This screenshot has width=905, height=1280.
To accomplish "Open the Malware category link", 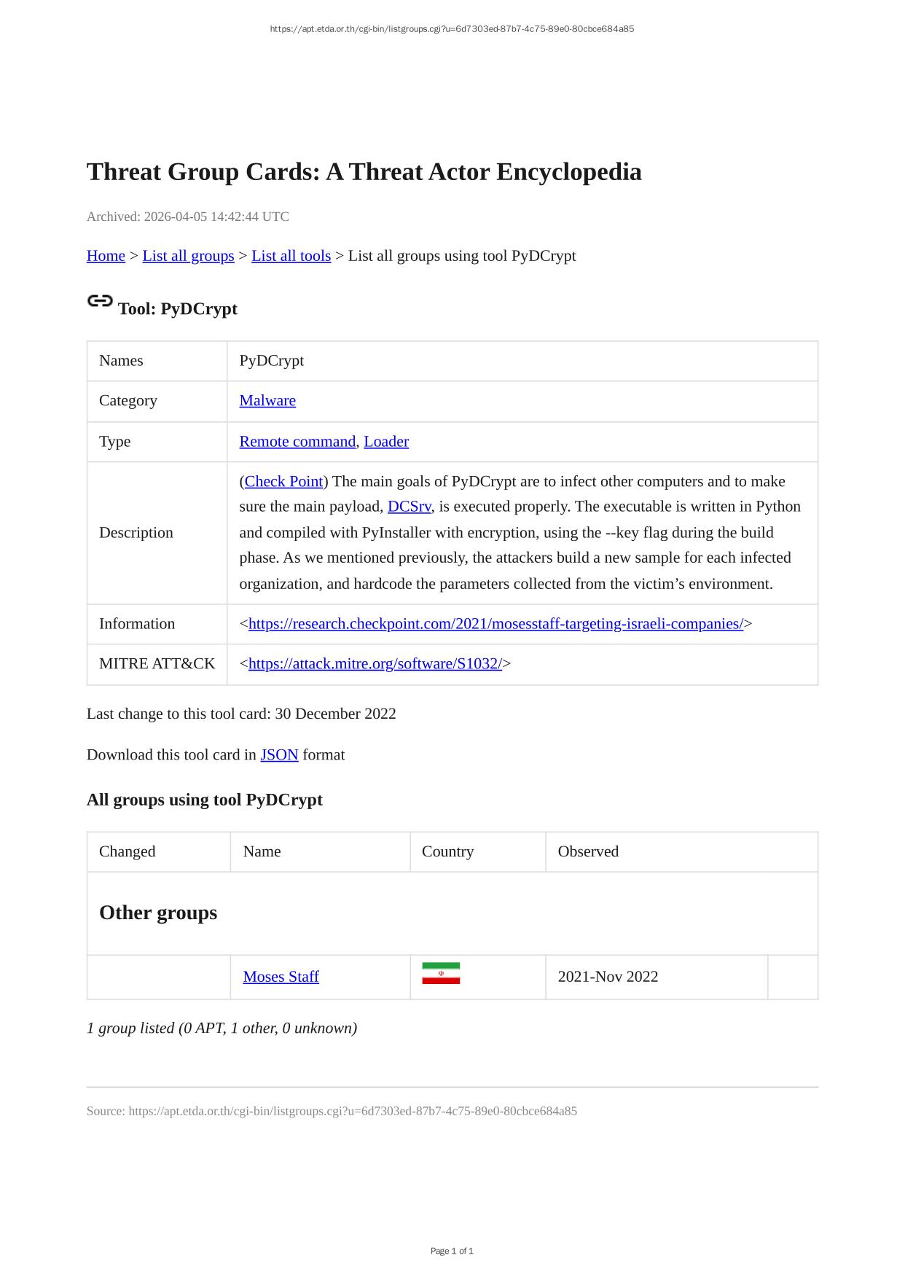I will pyautogui.click(x=267, y=401).
